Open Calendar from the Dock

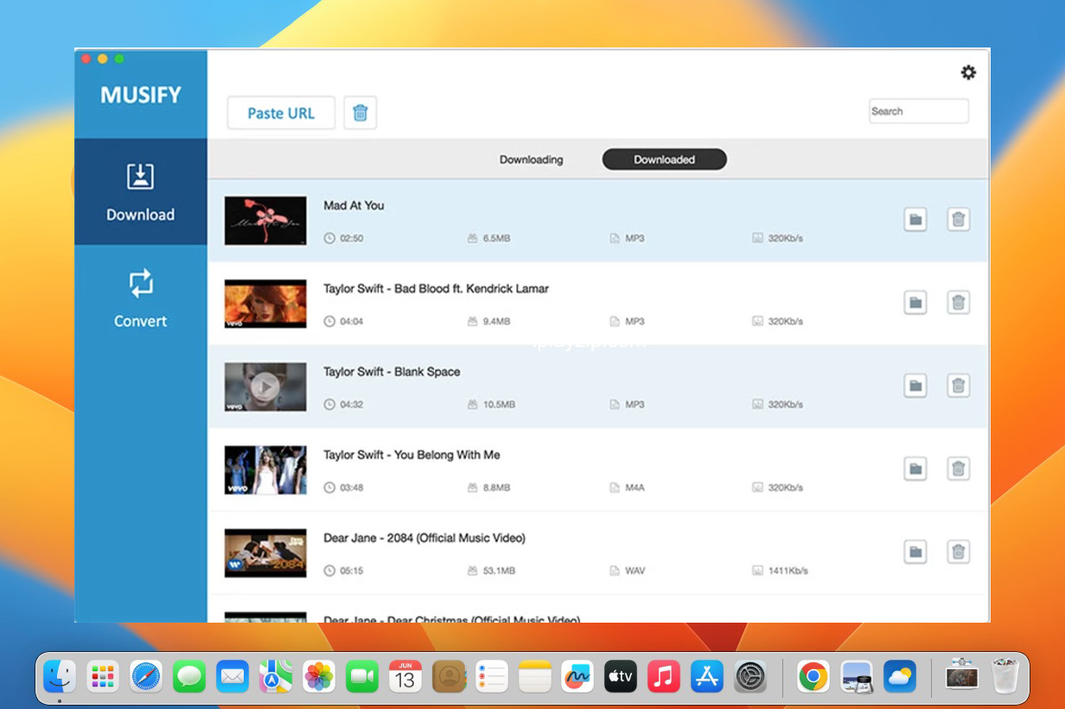[405, 676]
